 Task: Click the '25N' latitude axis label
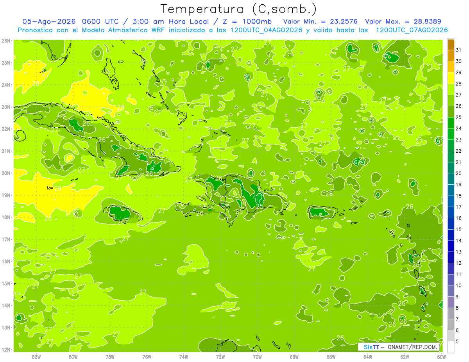pyautogui.click(x=6, y=63)
